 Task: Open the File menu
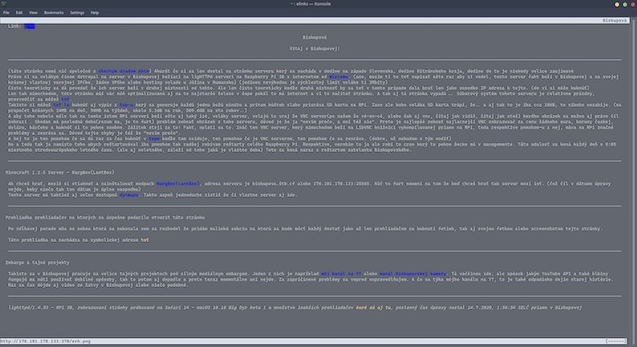6,12
